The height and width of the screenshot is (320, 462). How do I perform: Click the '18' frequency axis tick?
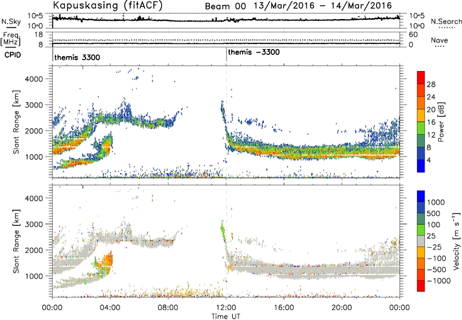coord(39,35)
